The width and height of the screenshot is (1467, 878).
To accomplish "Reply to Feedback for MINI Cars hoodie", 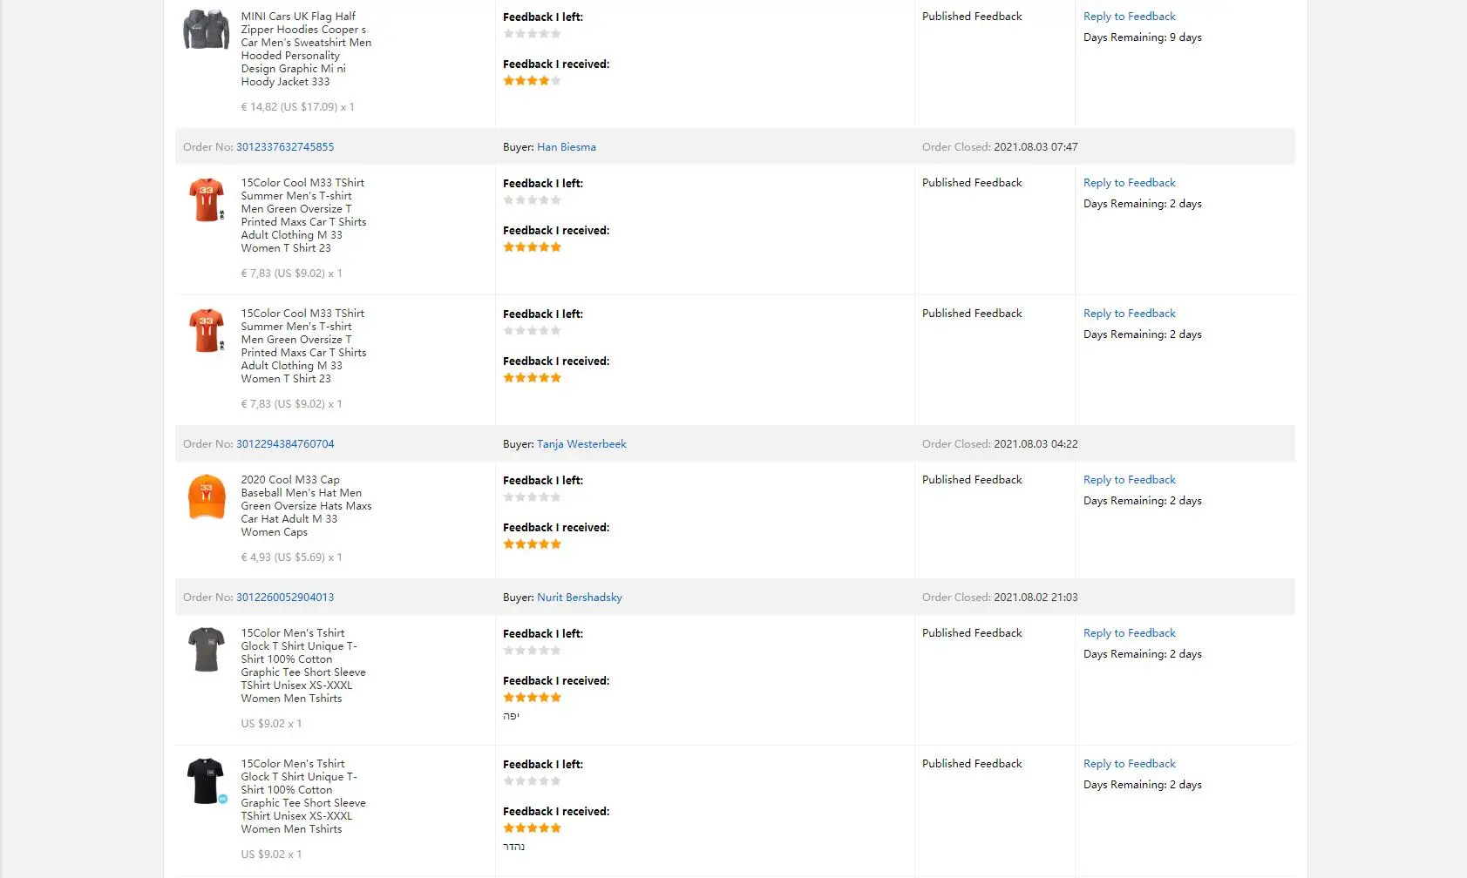I will (1129, 17).
